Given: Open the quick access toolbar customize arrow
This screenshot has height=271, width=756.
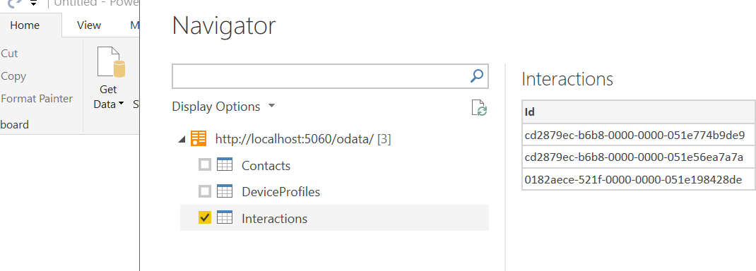Looking at the screenshot, I should (x=33, y=4).
